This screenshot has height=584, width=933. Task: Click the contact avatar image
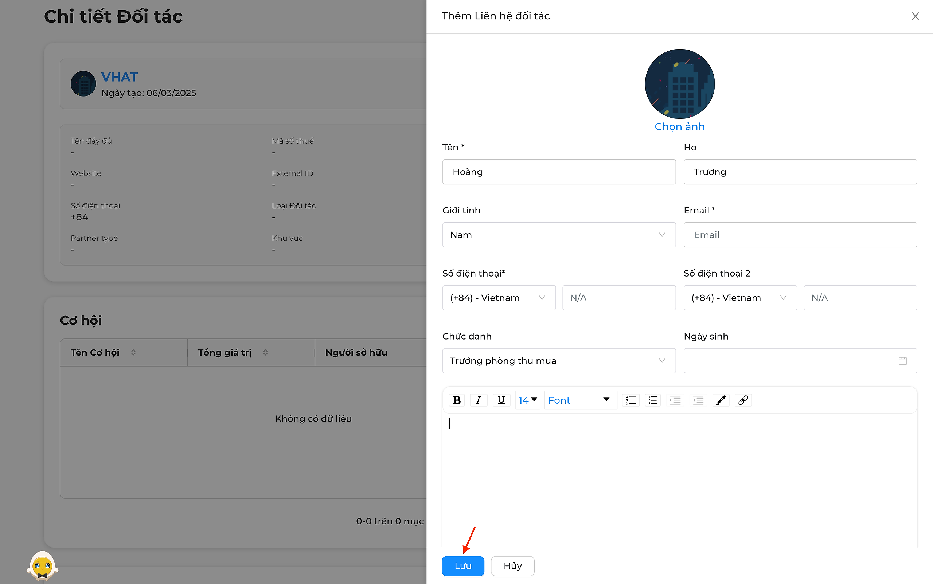point(680,84)
